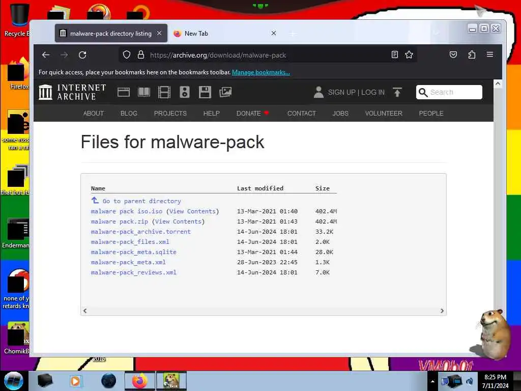Open the DONATE menu item

click(x=252, y=114)
